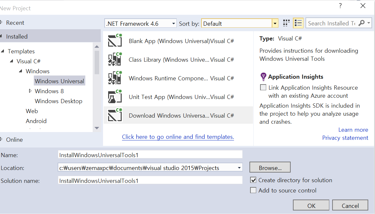This screenshot has height=214, width=375.
Task: Click the OK button
Action: coord(311,205)
